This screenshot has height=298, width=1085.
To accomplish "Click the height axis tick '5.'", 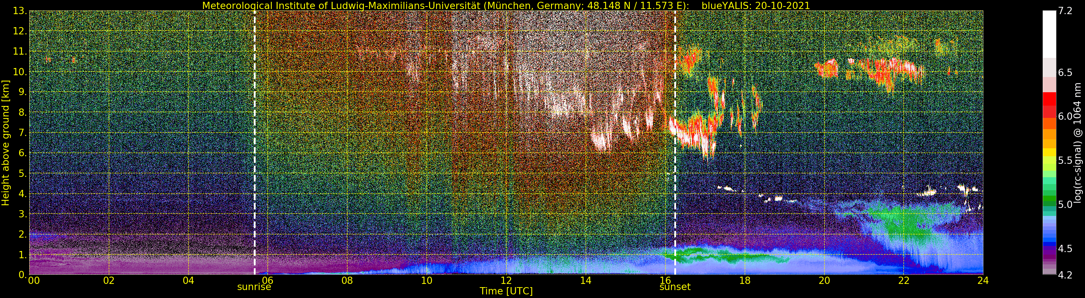I will pyautogui.click(x=22, y=173).
